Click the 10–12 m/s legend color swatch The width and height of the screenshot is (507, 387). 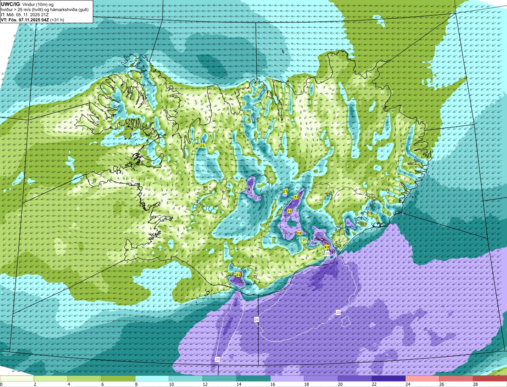tap(186, 379)
